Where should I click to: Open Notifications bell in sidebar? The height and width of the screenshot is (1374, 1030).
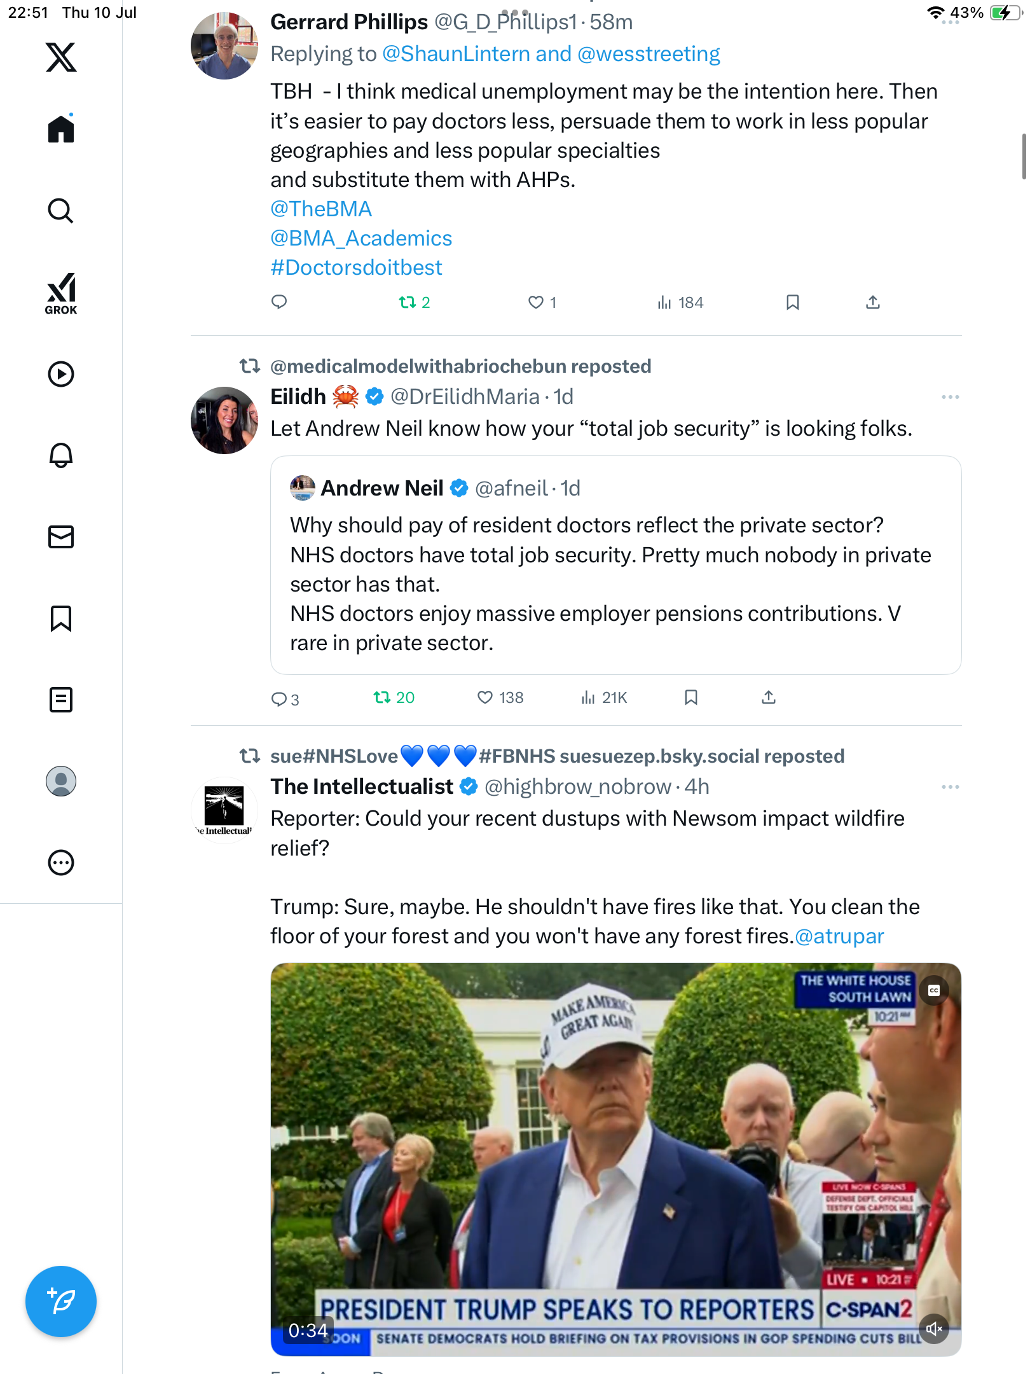(x=61, y=455)
